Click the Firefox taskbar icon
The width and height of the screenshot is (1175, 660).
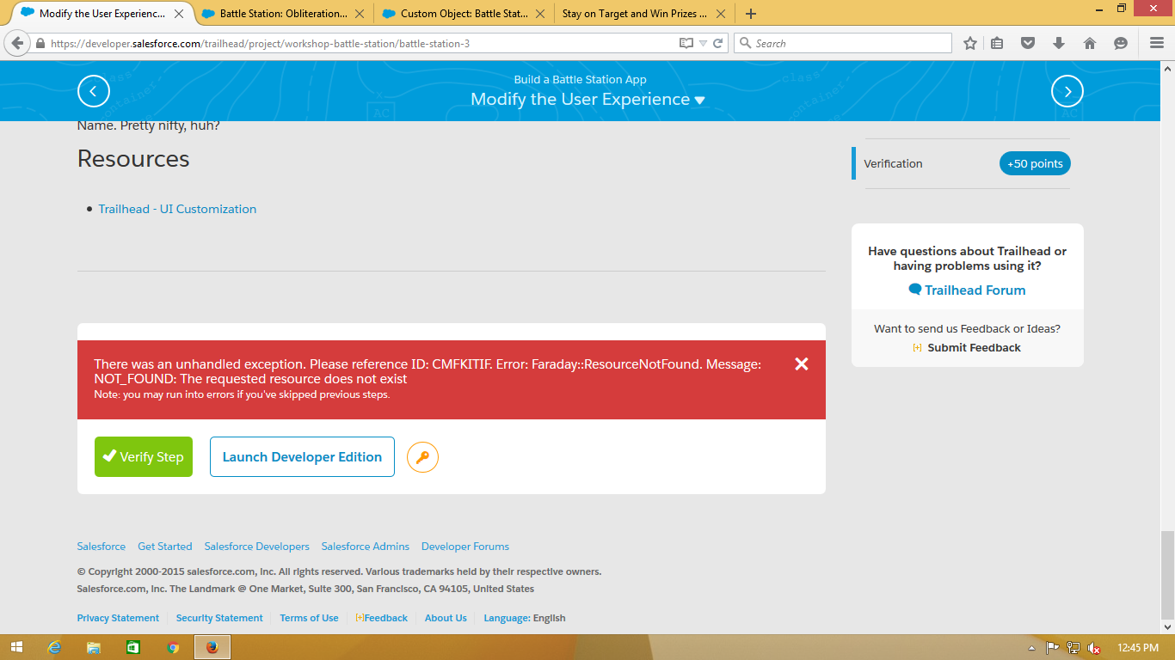[212, 647]
